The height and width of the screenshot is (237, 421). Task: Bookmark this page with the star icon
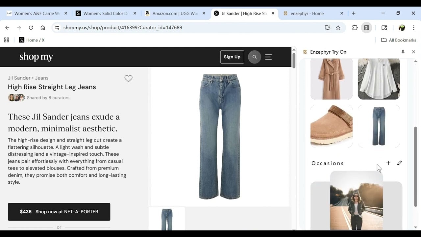tap(338, 28)
